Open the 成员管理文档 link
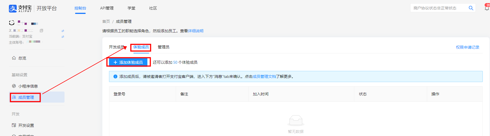 pyautogui.click(x=264, y=76)
